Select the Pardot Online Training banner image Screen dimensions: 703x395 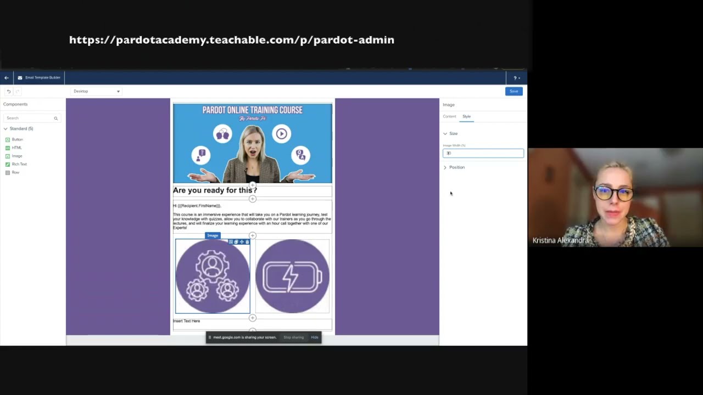253,143
